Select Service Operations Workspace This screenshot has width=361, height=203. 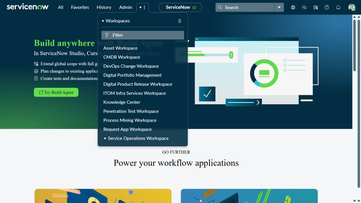click(x=138, y=138)
